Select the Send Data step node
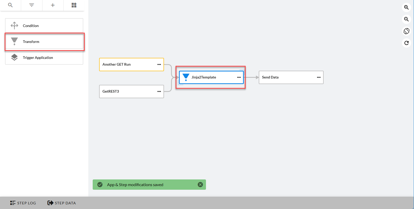The height and width of the screenshot is (209, 414). pos(286,77)
